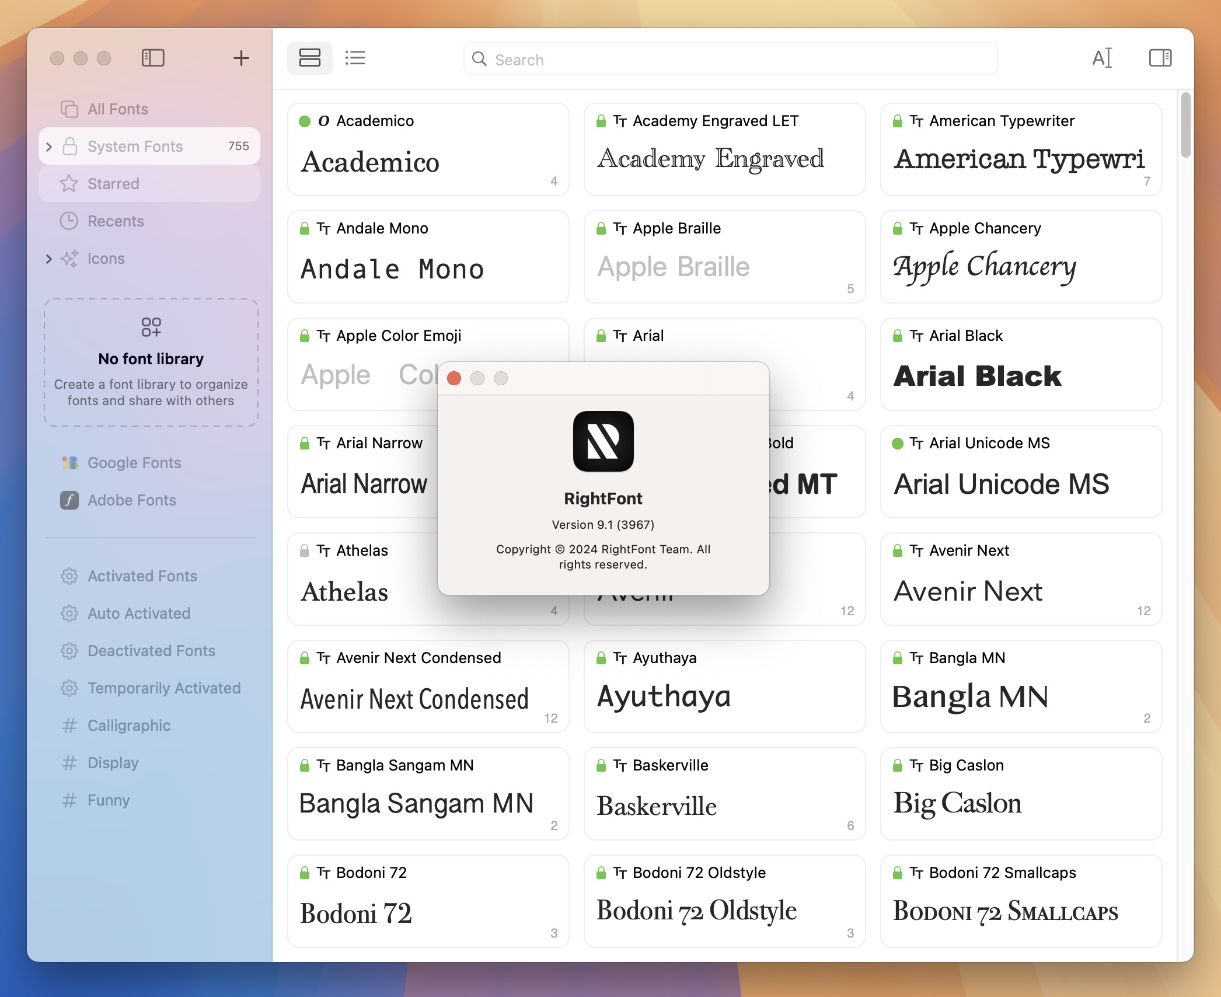This screenshot has height=997, width=1221.
Task: Click the Deactivated Fonts settings item
Action: tap(151, 649)
